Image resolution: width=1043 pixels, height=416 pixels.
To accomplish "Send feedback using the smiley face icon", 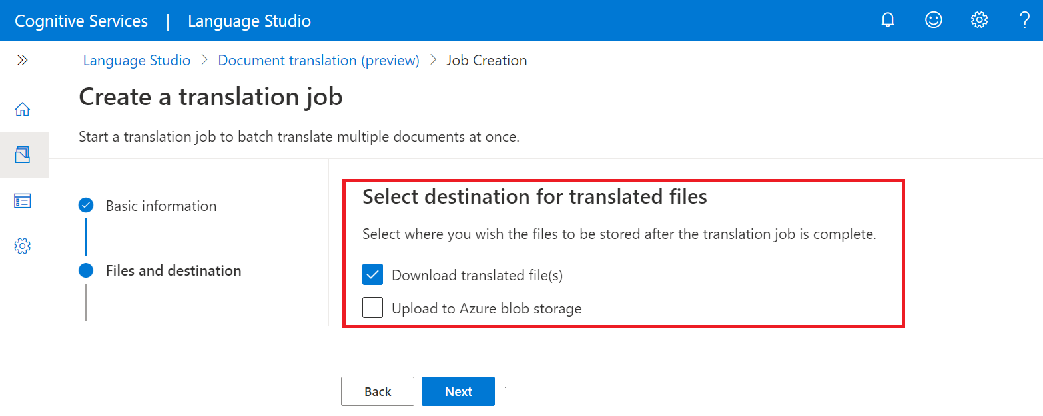I will click(x=934, y=20).
